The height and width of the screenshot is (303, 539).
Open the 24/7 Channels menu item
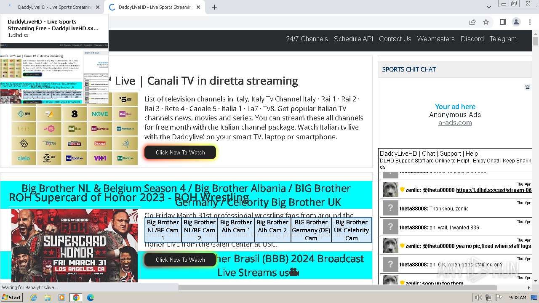point(307,39)
